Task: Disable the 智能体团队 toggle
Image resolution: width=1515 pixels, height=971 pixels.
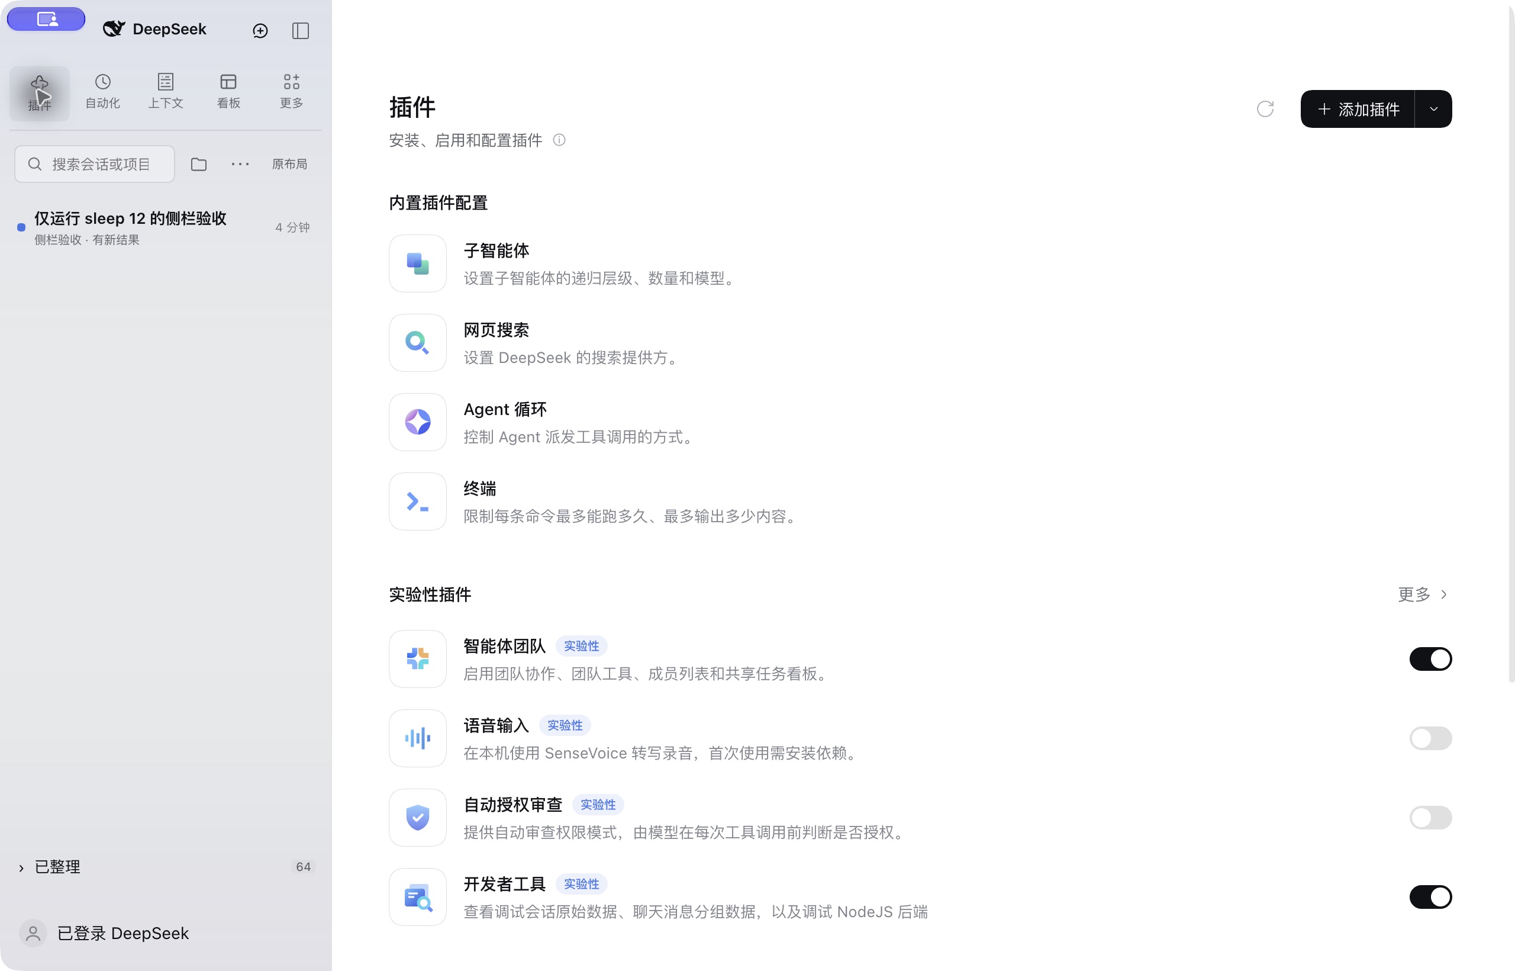Action: pos(1430,659)
